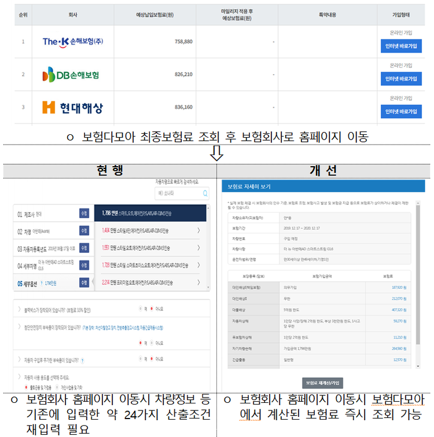434x437 pixels.
Task: Click 인터넷 바로가입 button for The-K 손해보험
Action: (x=401, y=46)
